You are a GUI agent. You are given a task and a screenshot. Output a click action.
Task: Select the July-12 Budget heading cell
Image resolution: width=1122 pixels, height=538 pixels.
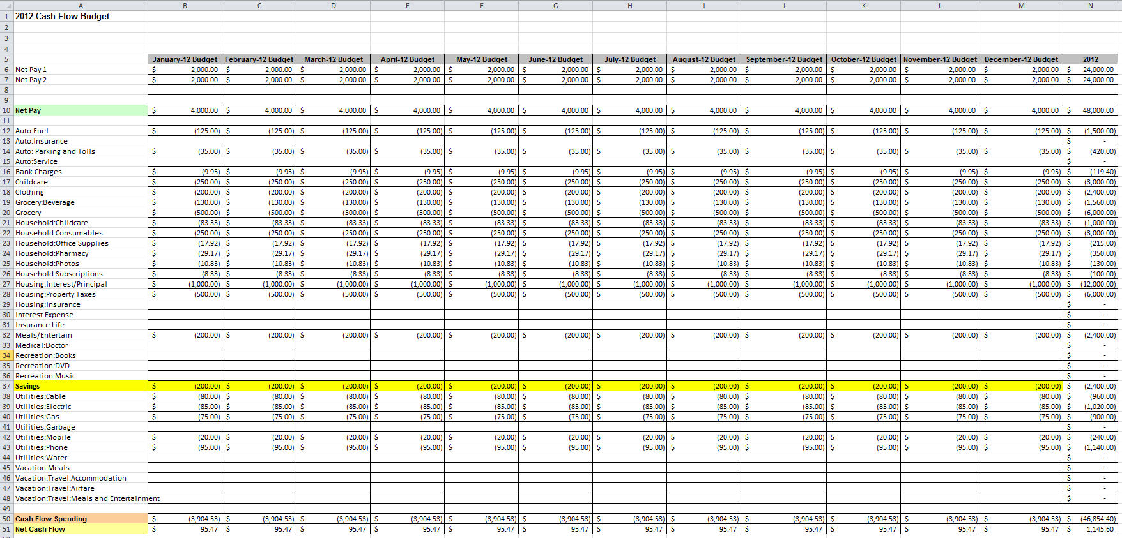click(x=629, y=59)
